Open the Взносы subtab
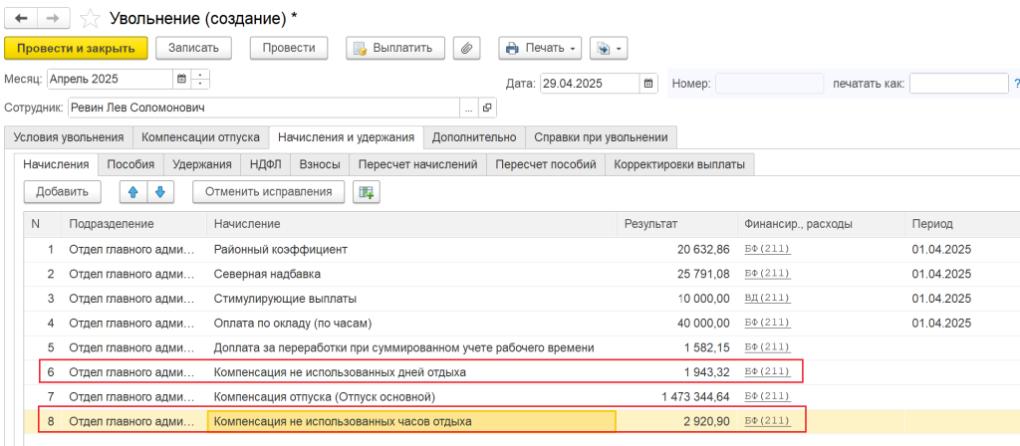Viewport: 1020px width, 446px height. (320, 164)
